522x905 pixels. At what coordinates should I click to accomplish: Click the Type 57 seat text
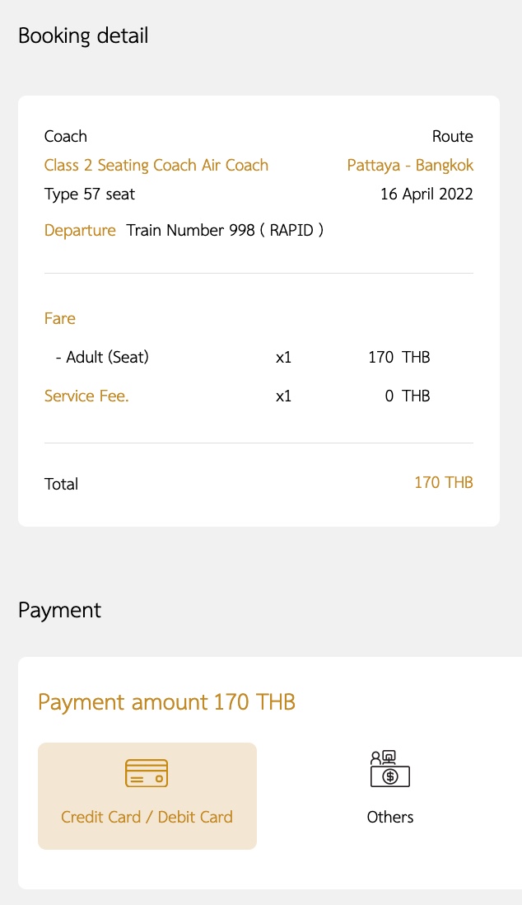pos(90,195)
